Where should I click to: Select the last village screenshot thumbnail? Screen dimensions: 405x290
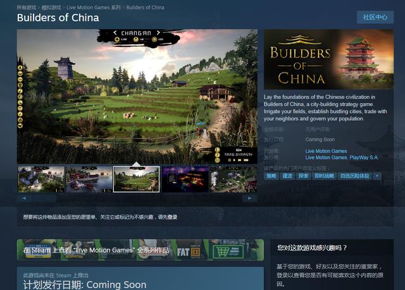point(234,179)
